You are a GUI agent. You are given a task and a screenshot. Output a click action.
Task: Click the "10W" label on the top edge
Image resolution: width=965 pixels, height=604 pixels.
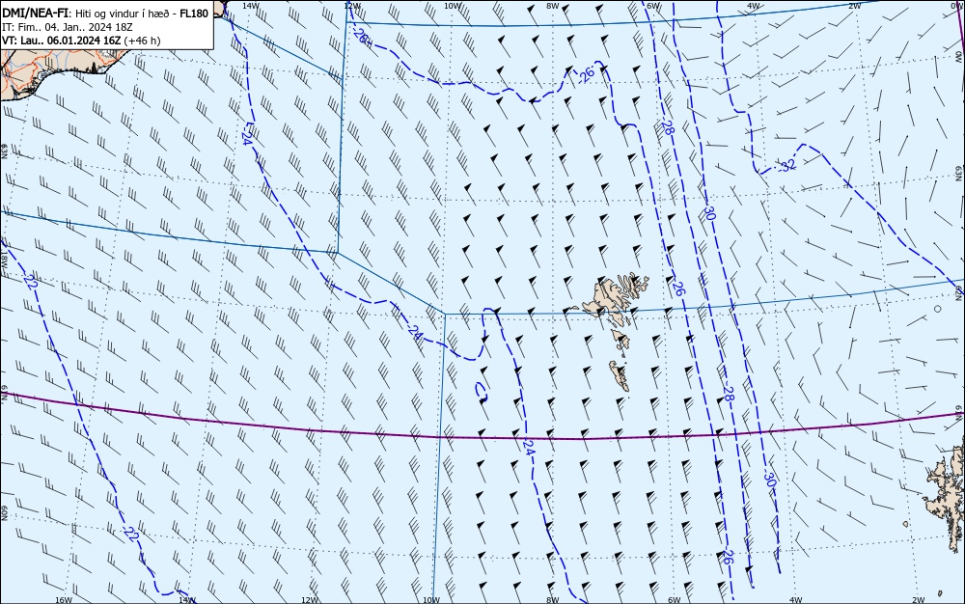[x=452, y=6]
